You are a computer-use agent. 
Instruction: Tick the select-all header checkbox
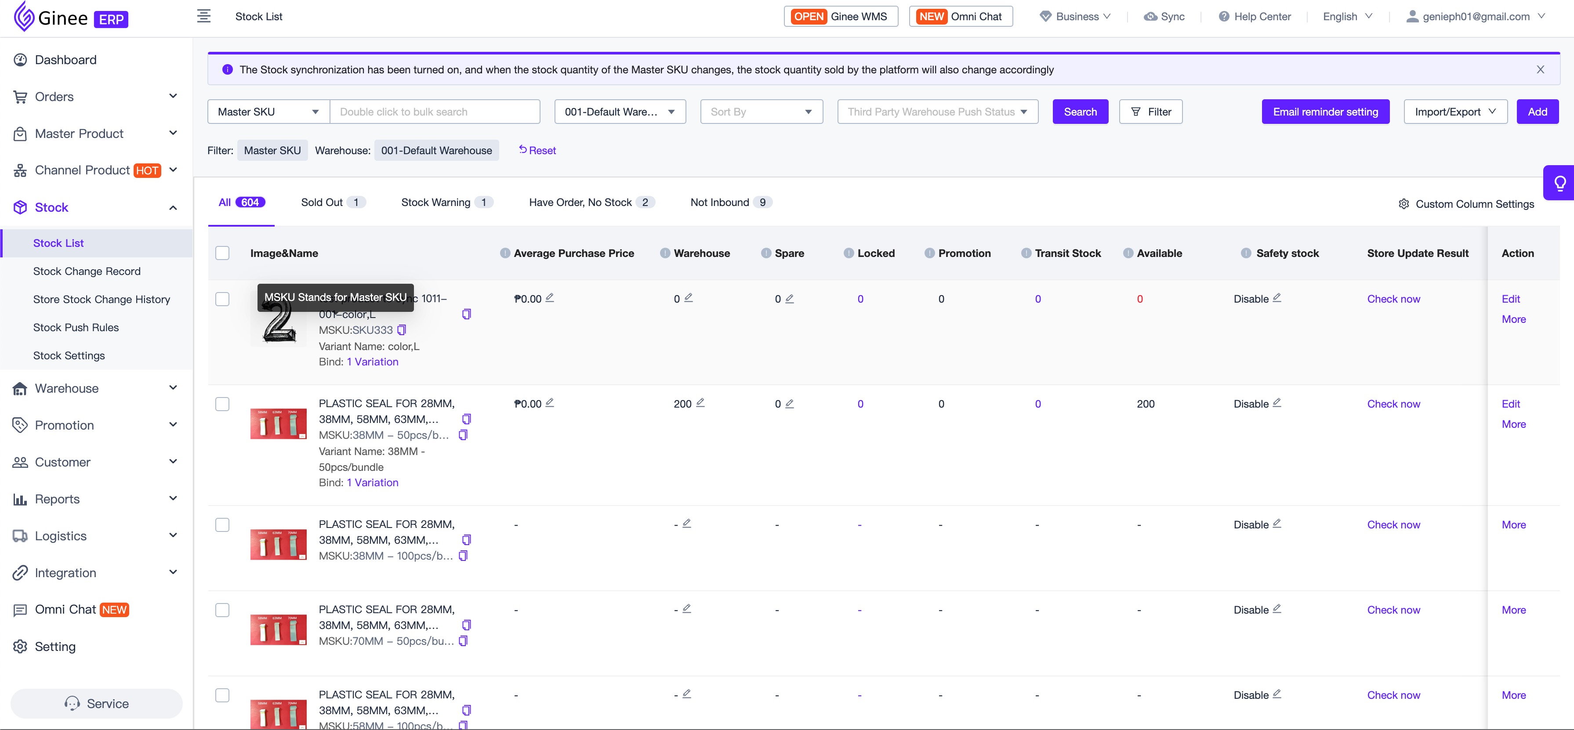click(x=222, y=253)
